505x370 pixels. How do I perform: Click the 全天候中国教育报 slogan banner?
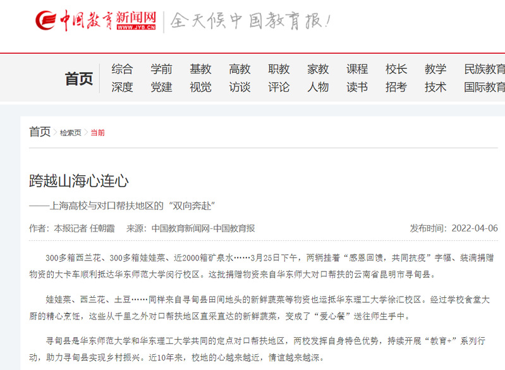pyautogui.click(x=250, y=22)
